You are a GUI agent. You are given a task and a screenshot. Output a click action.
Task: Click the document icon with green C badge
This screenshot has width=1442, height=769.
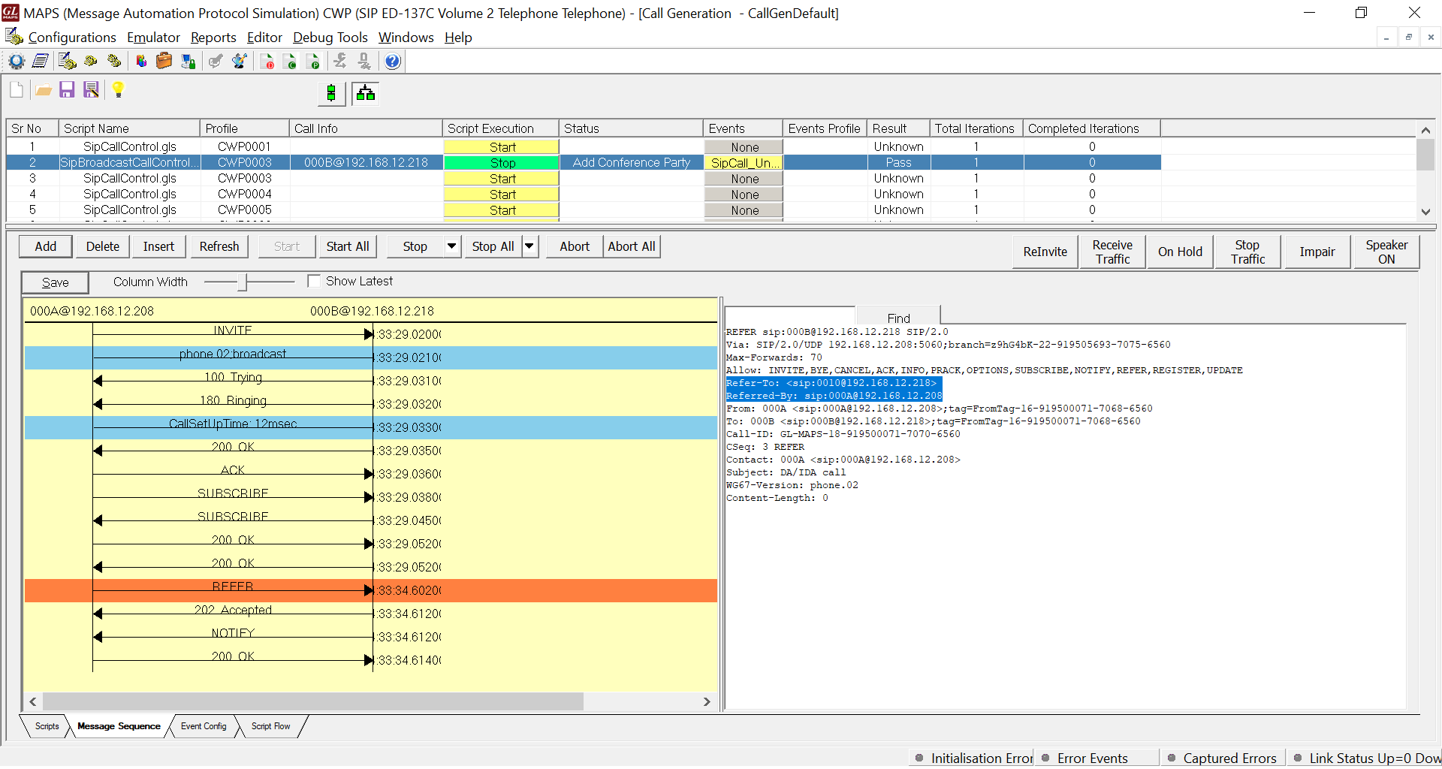point(290,62)
